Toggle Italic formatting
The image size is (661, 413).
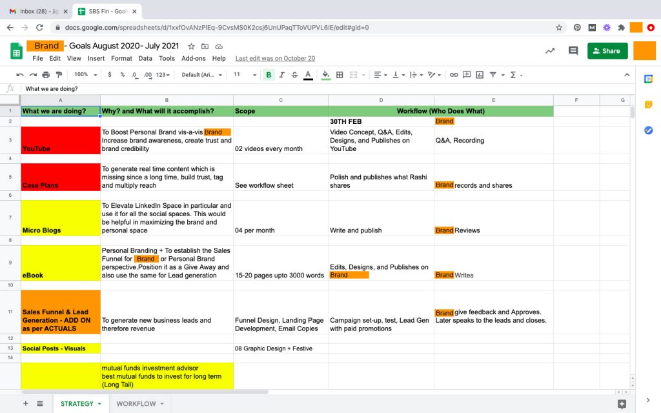[x=282, y=75]
